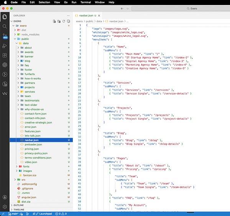This screenshot has height=216, width=230.
Task: Open the Selection menu
Action: click(44, 2)
